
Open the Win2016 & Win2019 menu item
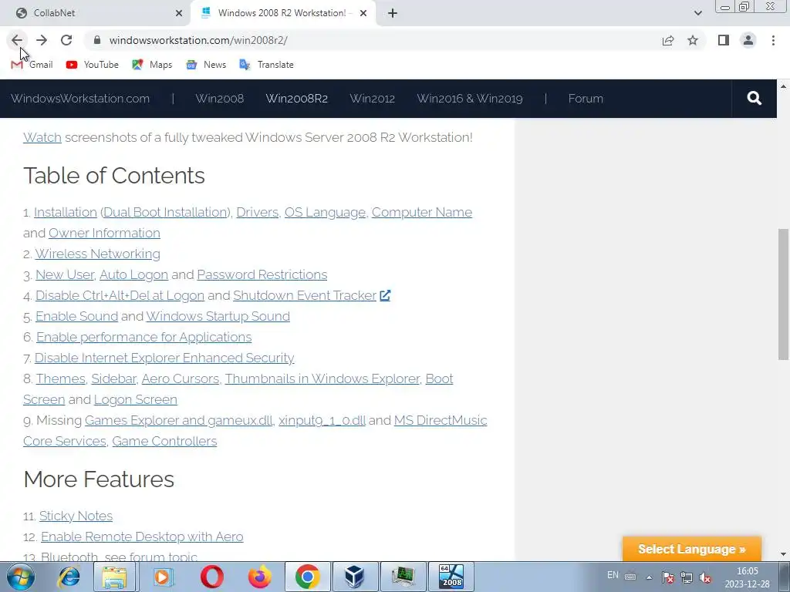point(470,99)
